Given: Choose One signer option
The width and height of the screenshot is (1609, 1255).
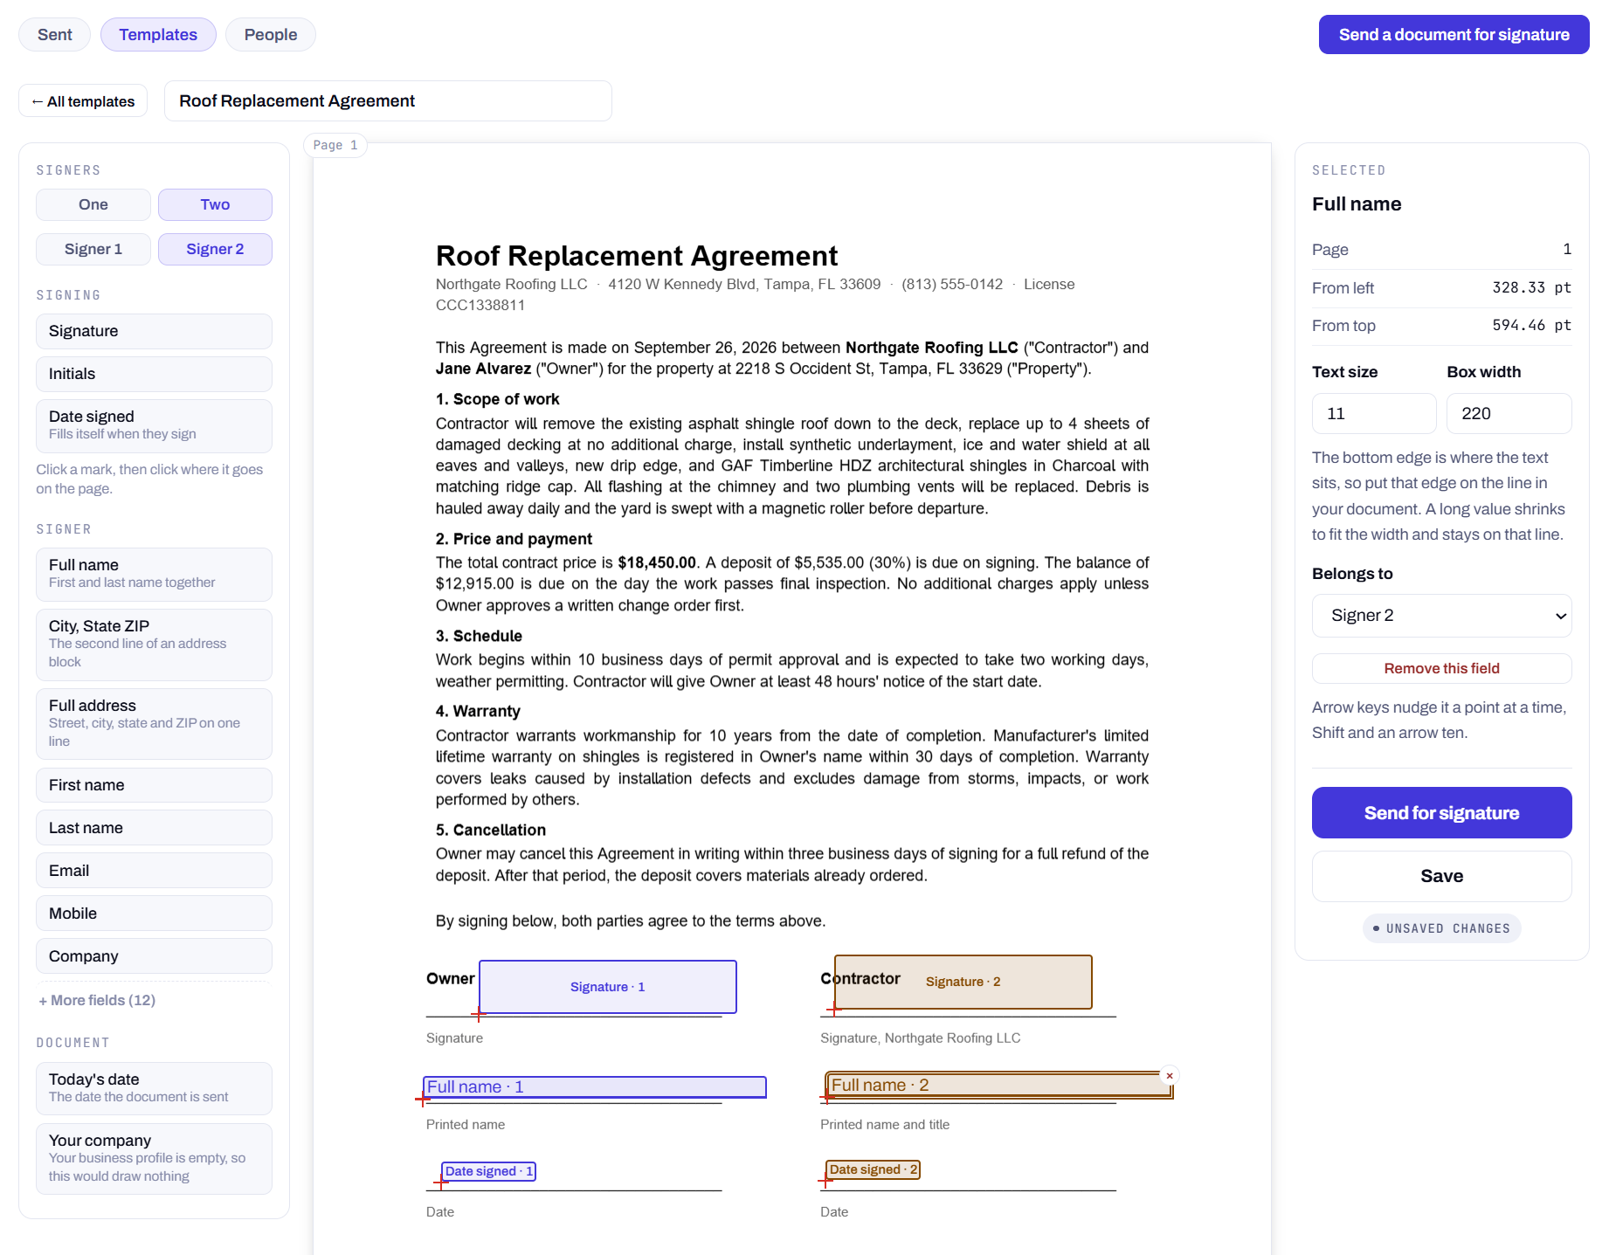Looking at the screenshot, I should pos(93,204).
